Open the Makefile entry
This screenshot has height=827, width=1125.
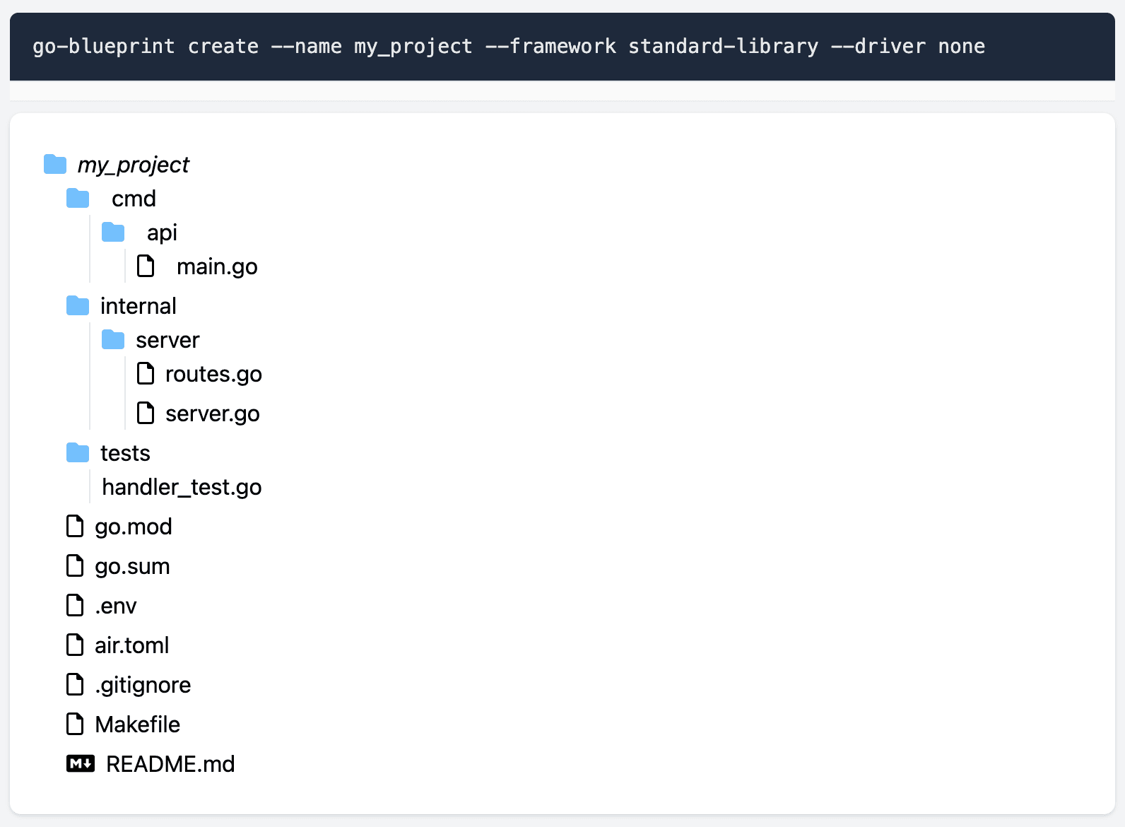137,725
